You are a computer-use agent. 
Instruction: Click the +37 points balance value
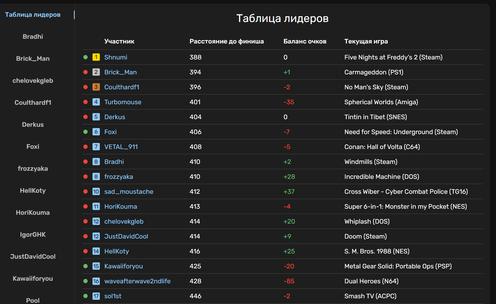(289, 191)
